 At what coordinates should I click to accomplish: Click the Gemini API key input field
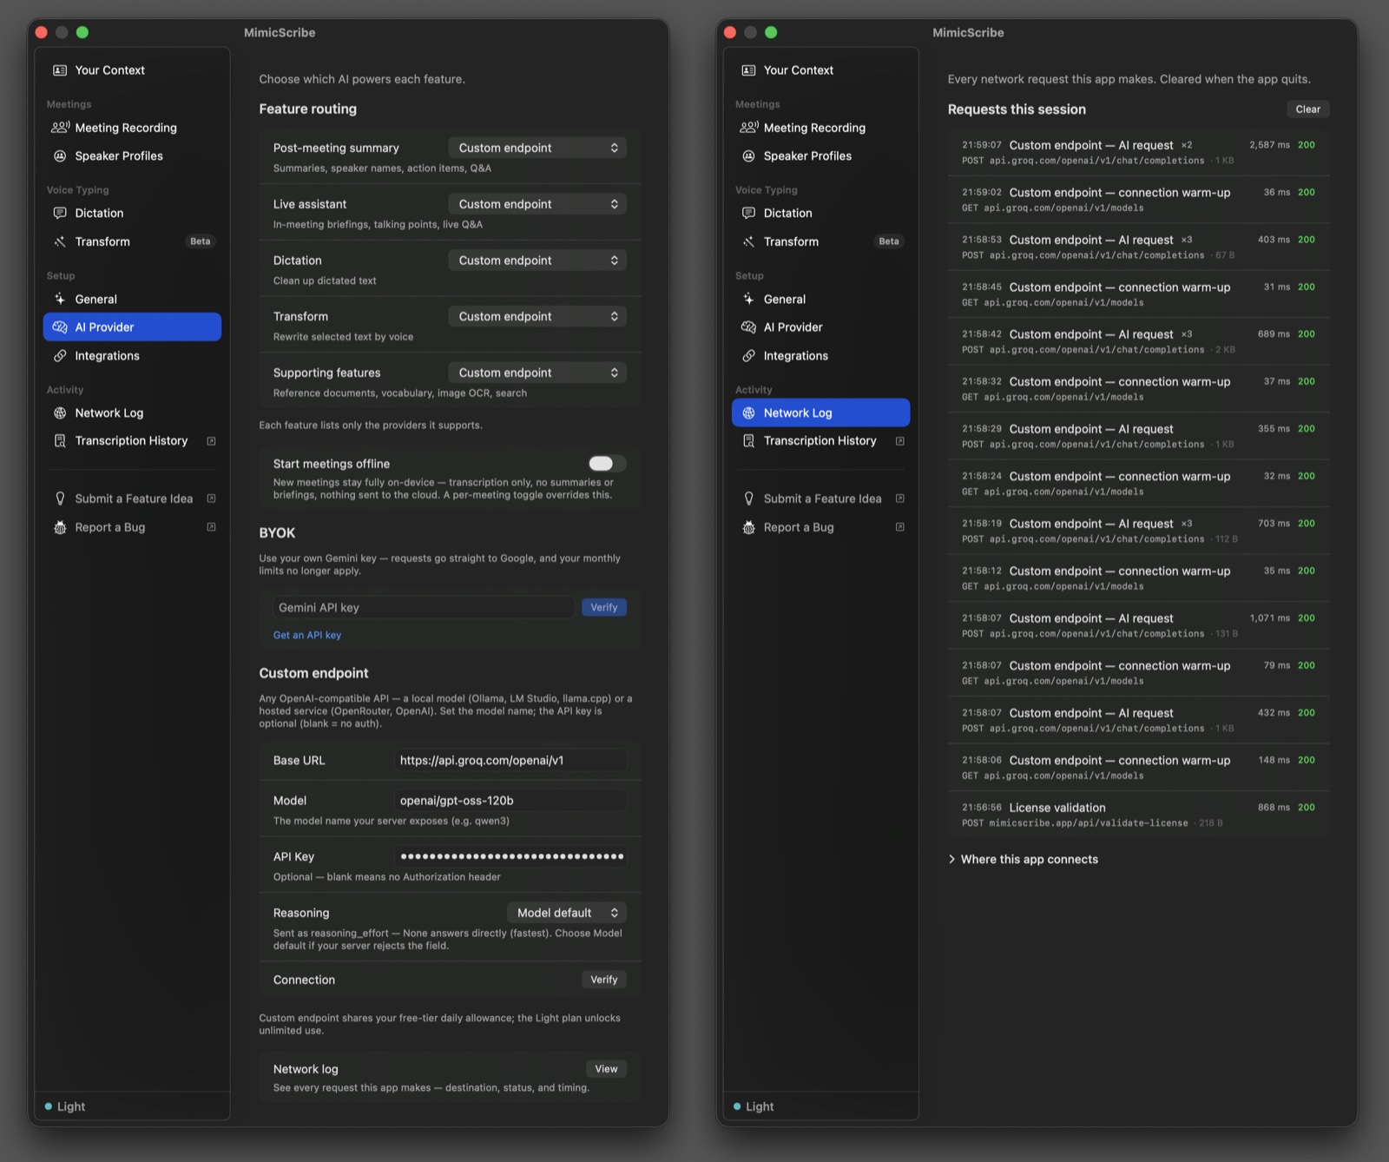click(424, 608)
